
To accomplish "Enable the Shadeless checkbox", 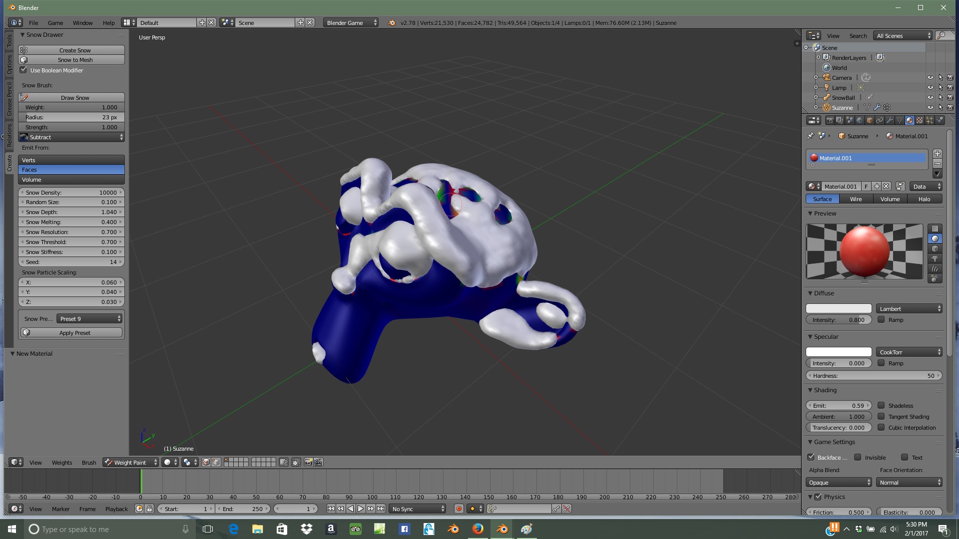I will pos(881,405).
